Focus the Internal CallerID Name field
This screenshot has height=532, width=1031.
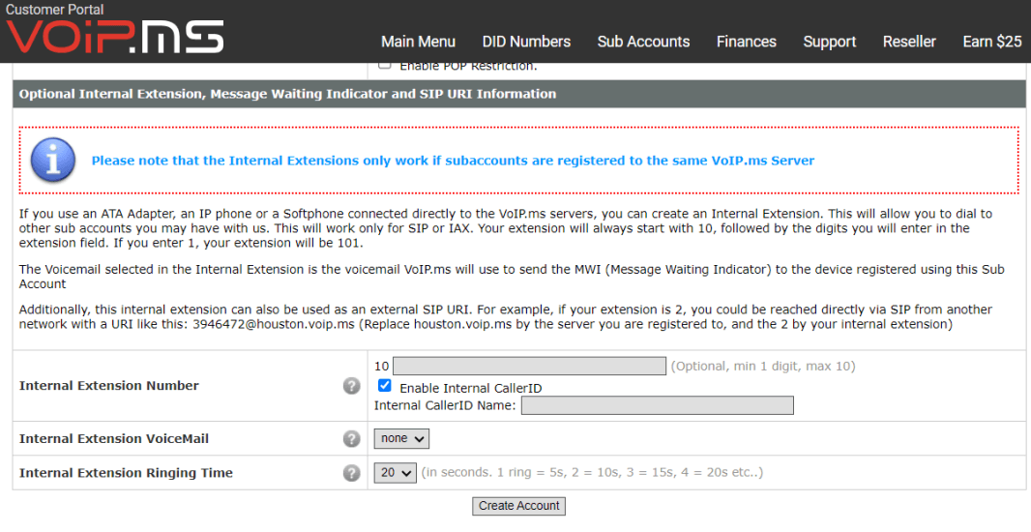point(658,405)
